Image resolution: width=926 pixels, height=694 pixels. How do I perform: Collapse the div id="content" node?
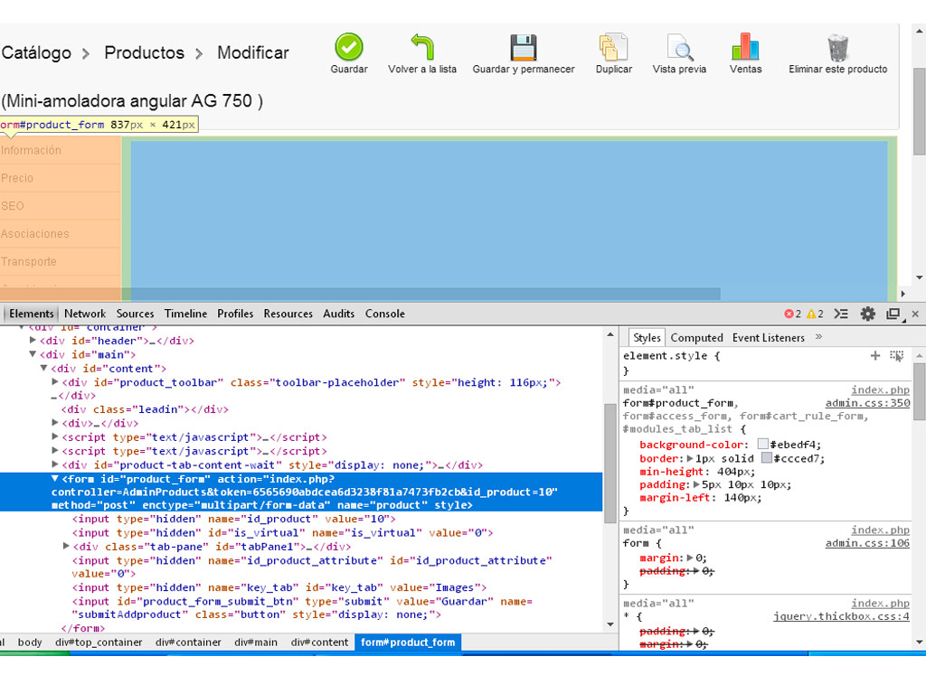(x=43, y=368)
